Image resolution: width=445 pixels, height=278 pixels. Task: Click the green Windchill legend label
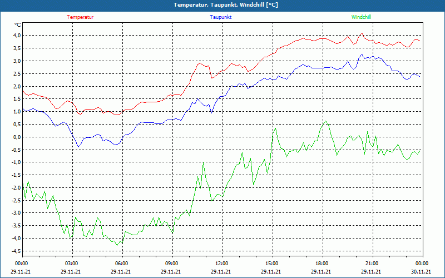coord(361,17)
